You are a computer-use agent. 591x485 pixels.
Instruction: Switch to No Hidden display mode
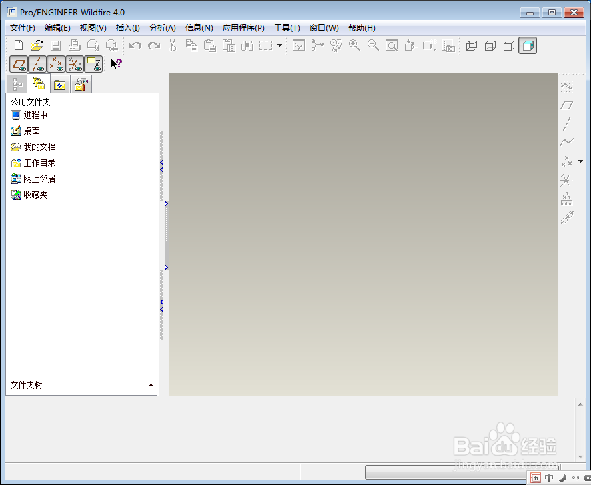509,45
